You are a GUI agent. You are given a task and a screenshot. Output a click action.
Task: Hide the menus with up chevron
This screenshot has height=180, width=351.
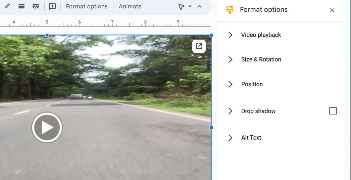[x=199, y=6]
